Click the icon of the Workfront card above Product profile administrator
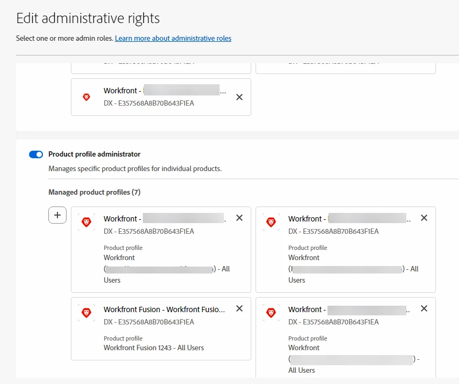This screenshot has width=459, height=384. pyautogui.click(x=86, y=97)
